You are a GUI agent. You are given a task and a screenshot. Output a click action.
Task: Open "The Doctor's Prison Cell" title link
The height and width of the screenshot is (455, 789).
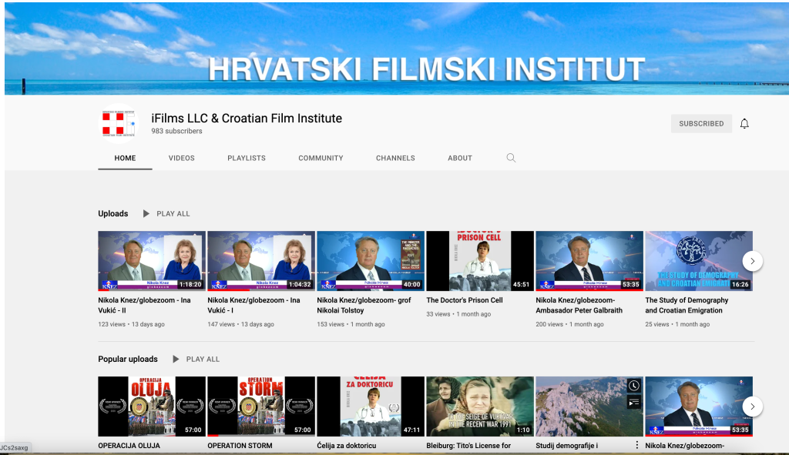point(465,300)
